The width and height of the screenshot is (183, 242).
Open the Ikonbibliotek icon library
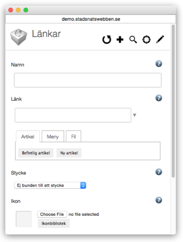(54, 223)
